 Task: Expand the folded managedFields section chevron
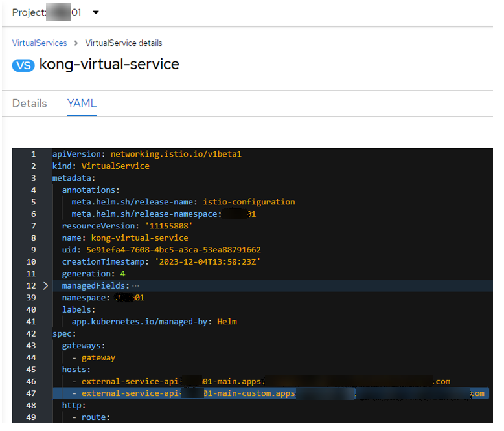tap(45, 285)
